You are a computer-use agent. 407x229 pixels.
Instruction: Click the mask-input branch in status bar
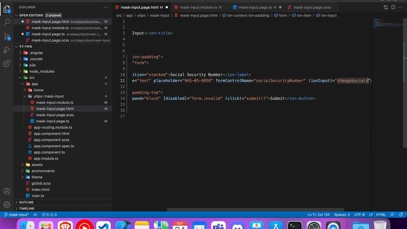pyautogui.click(x=16, y=215)
